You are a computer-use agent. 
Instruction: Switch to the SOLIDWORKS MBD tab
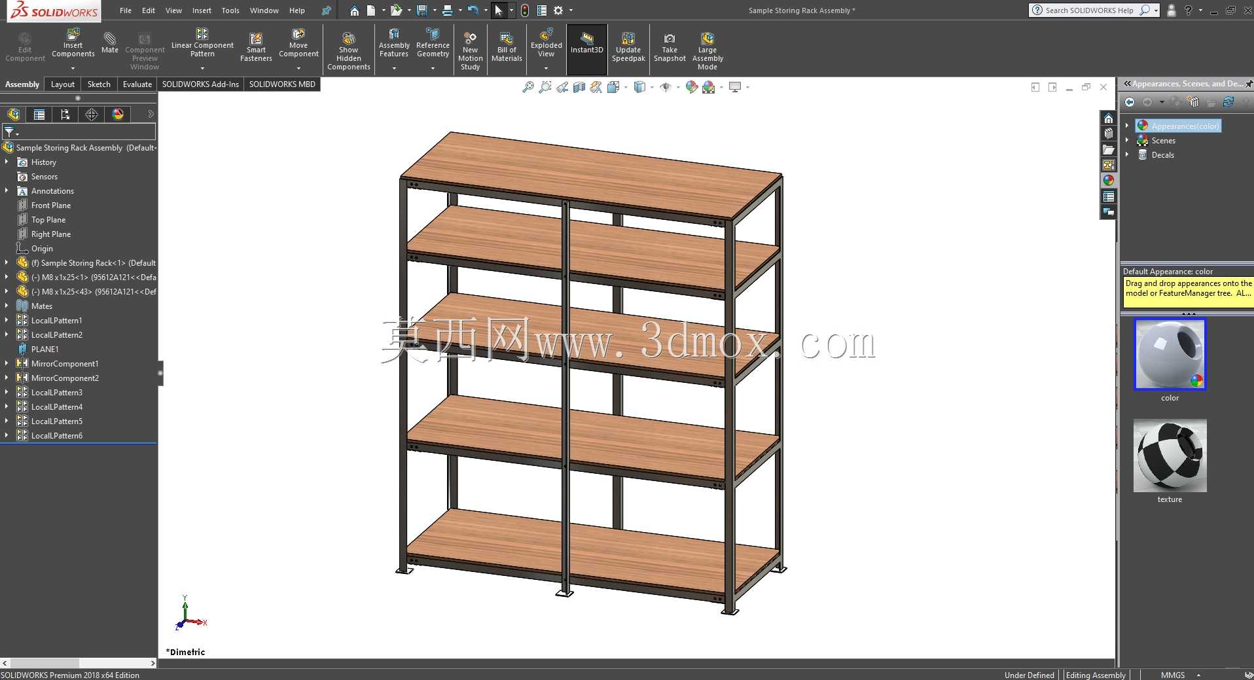coord(282,84)
